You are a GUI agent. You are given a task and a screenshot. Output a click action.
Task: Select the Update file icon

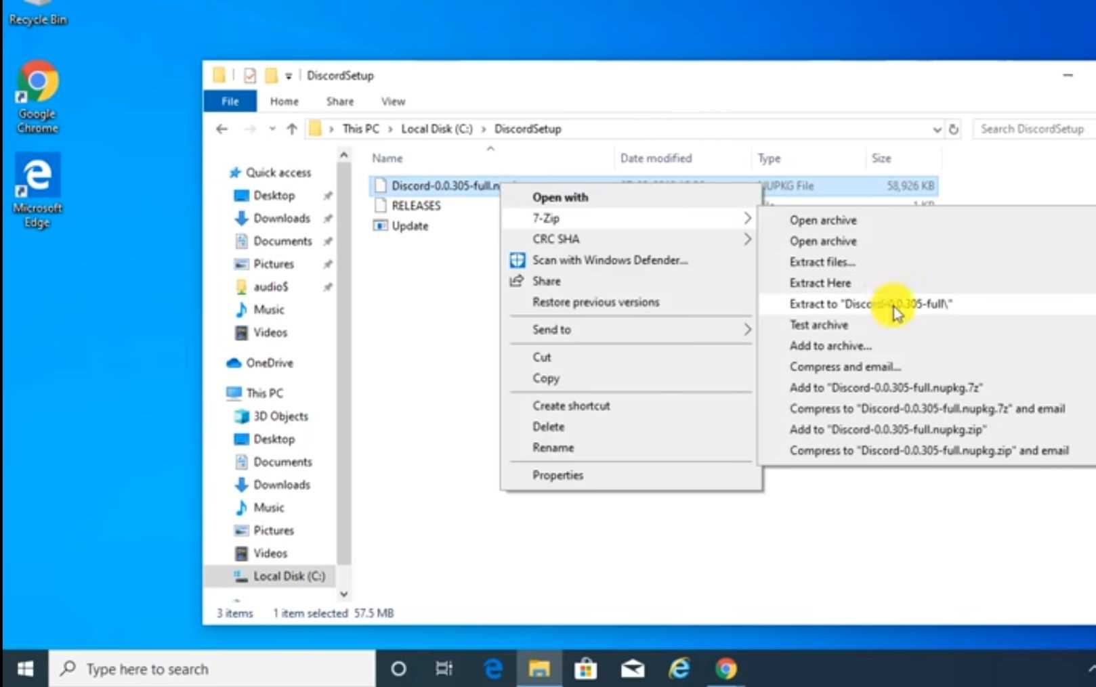coord(381,225)
